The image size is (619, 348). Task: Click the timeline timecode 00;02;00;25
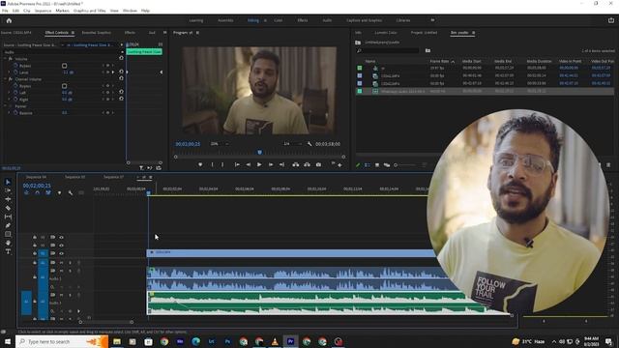[x=37, y=186]
